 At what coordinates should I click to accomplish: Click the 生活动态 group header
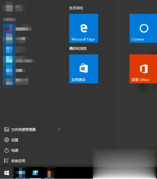coord(76,8)
